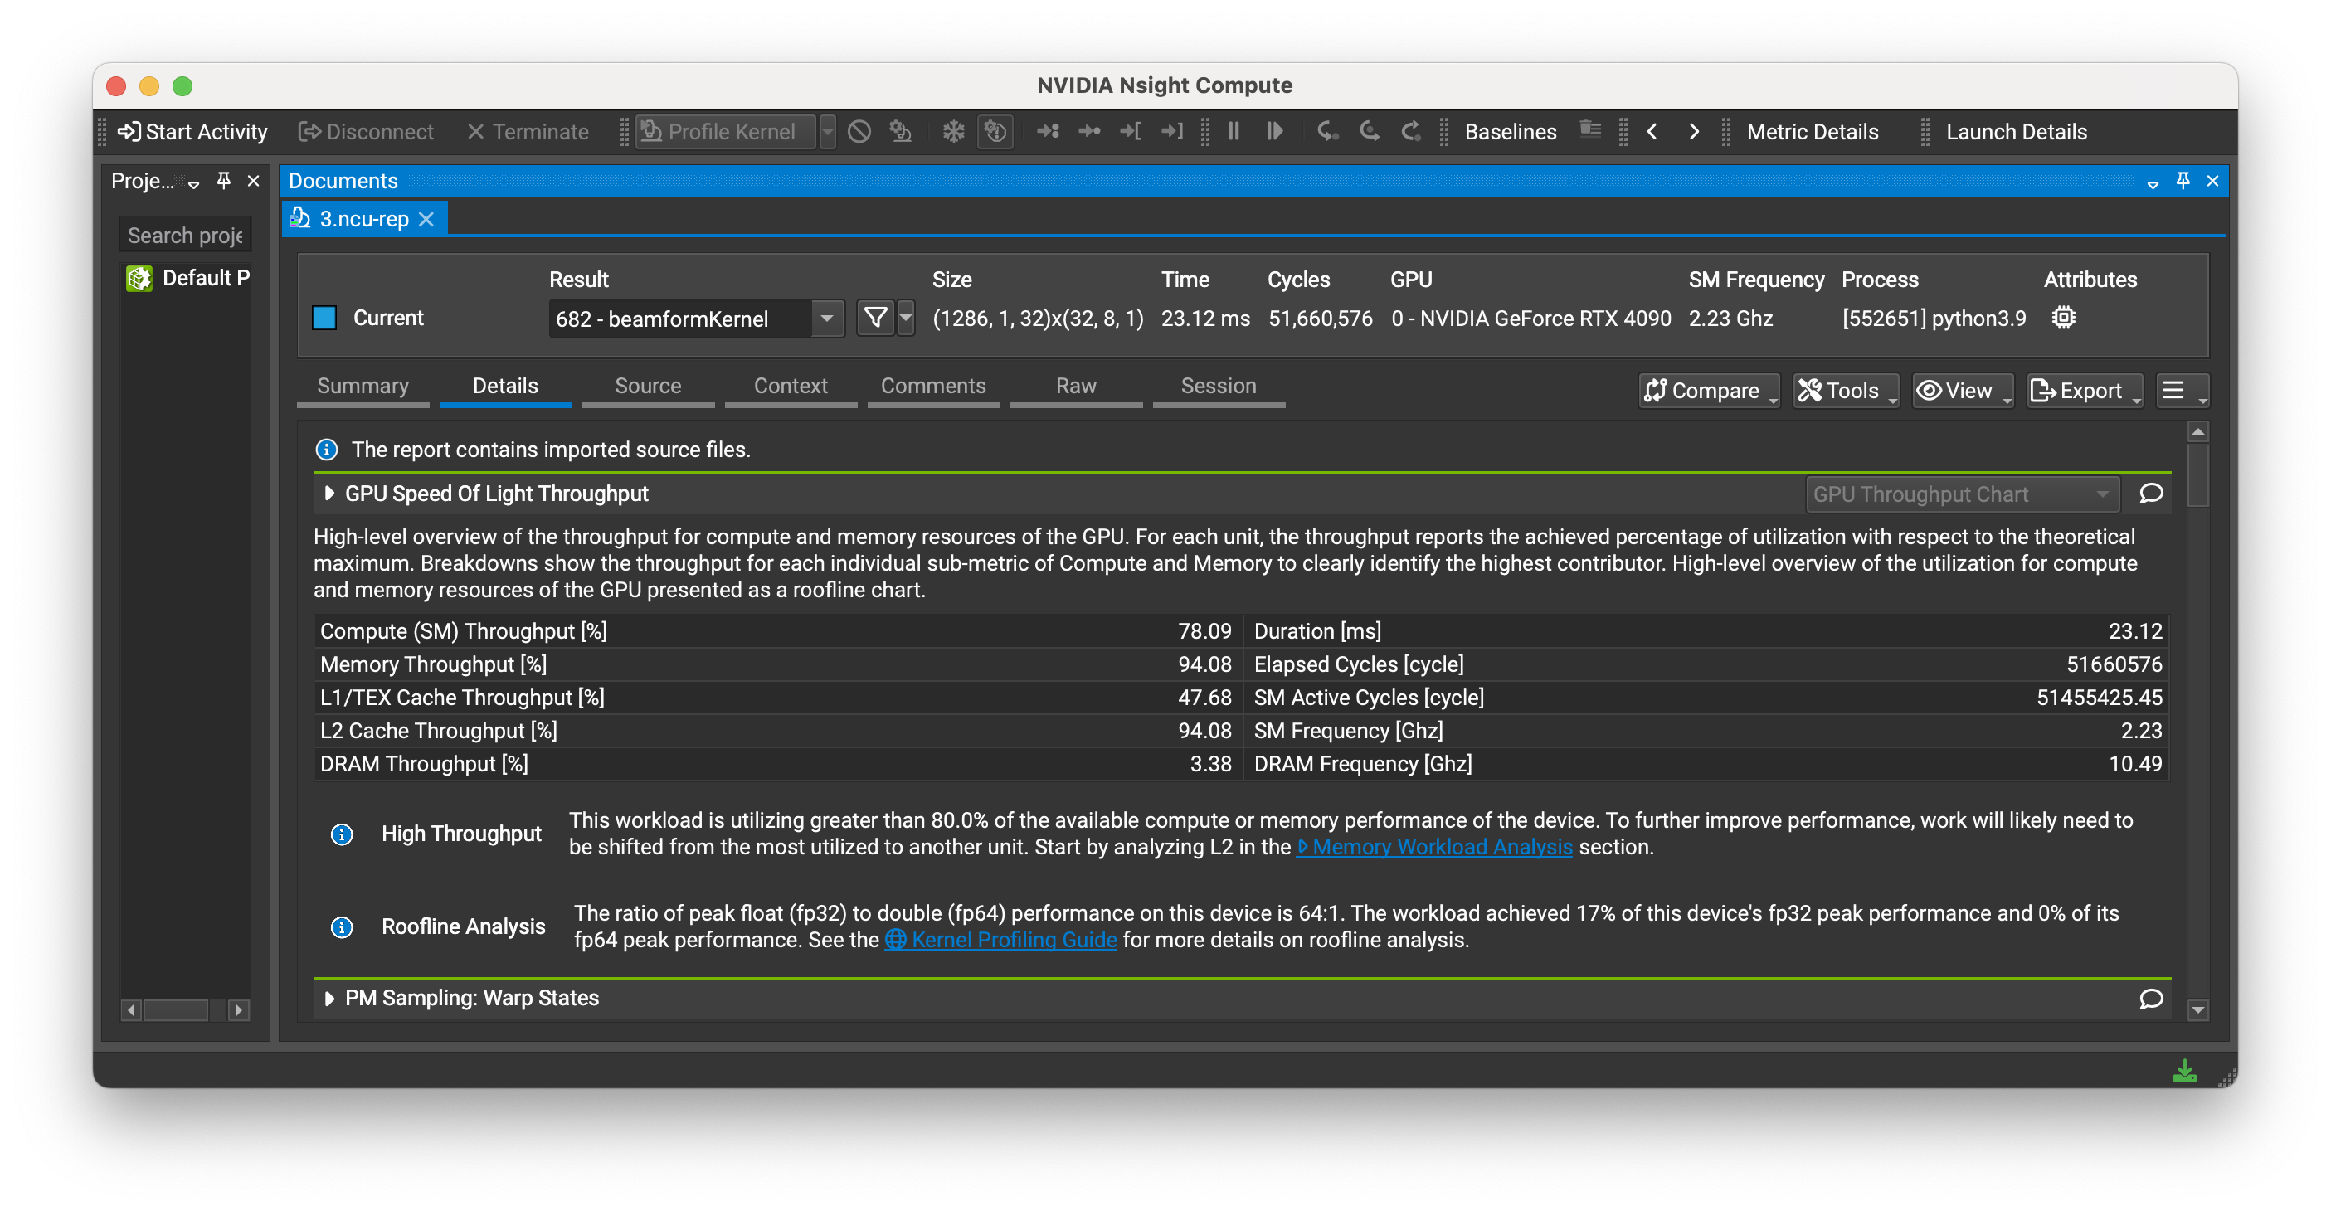Viewport: 2331px width, 1211px height.
Task: Expand GPU Speed Of Light Throughput section
Action: tap(329, 494)
